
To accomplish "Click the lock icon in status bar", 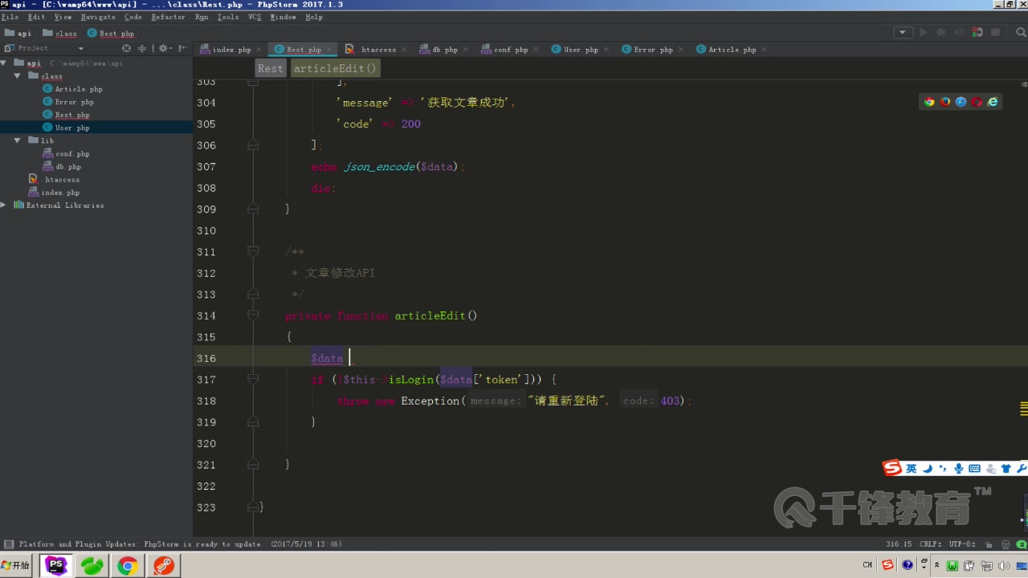I will (989, 544).
